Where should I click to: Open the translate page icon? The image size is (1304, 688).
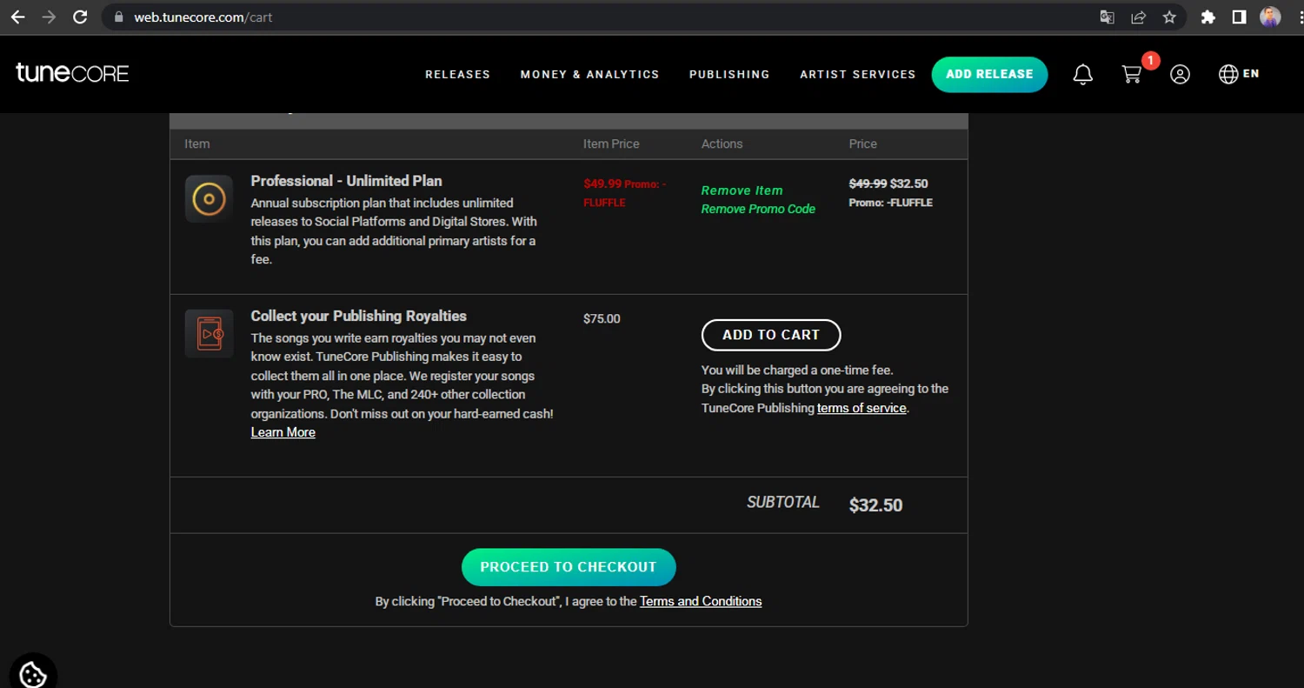tap(1107, 17)
